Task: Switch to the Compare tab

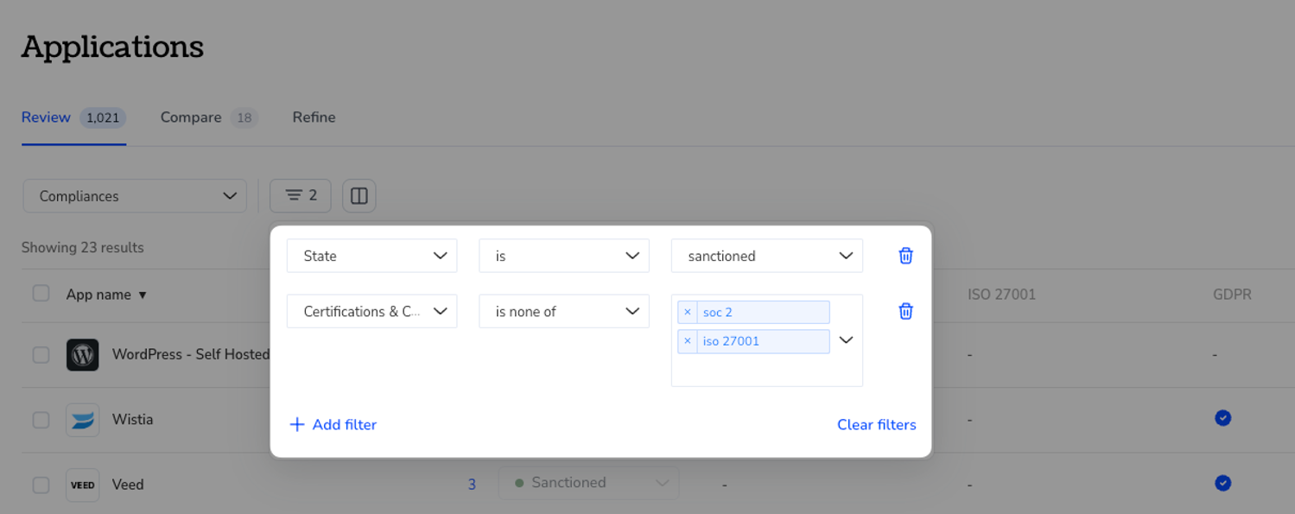Action: click(209, 117)
